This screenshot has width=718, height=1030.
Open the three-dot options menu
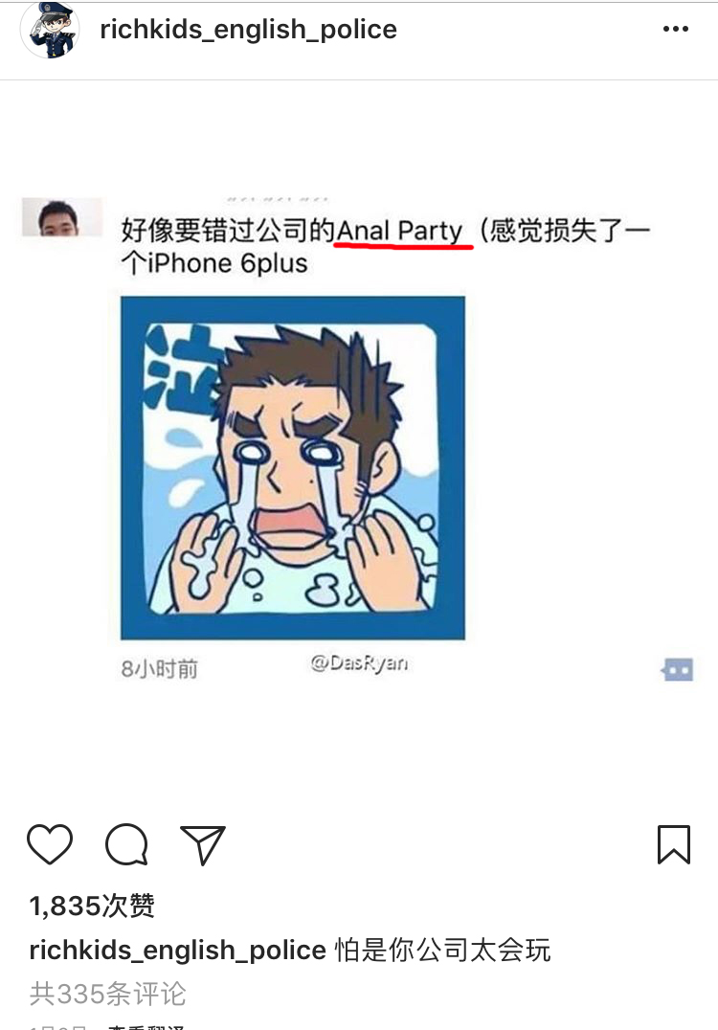676,29
